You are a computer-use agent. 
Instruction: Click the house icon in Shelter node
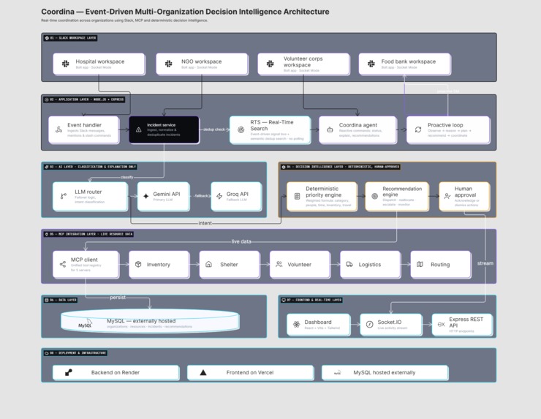pos(209,265)
